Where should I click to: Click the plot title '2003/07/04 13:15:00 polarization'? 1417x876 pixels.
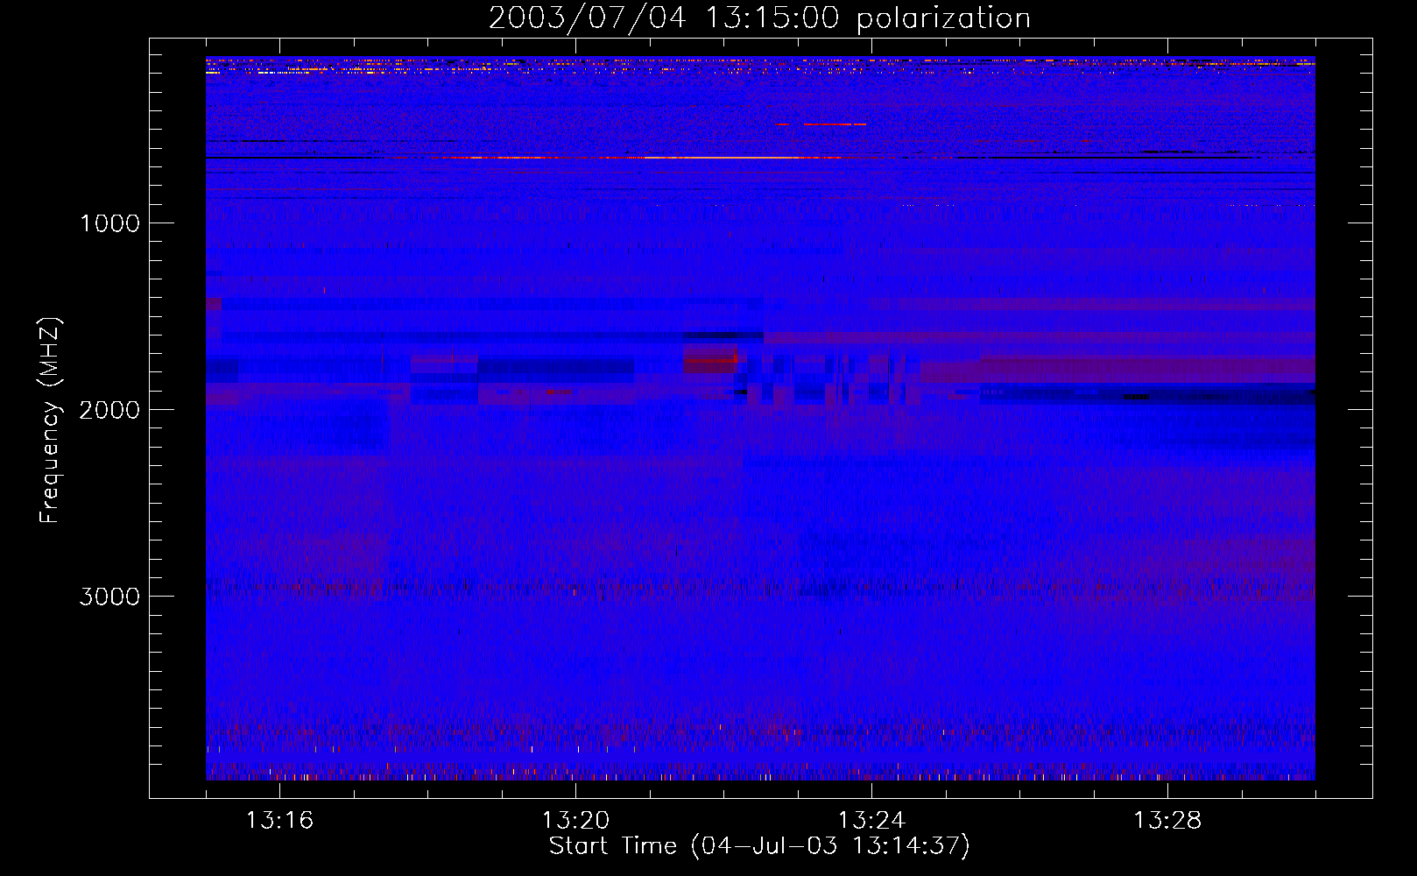tap(759, 18)
